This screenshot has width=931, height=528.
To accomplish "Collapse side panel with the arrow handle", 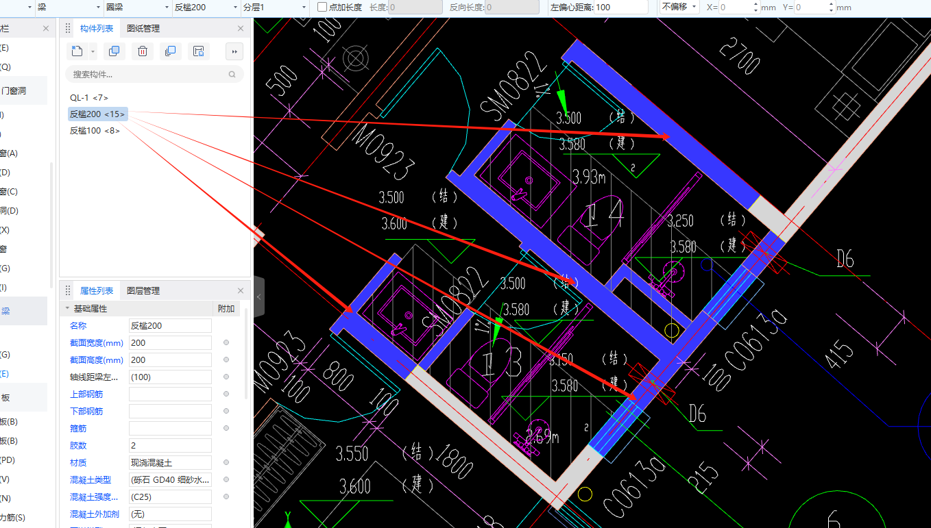I will tap(259, 297).
